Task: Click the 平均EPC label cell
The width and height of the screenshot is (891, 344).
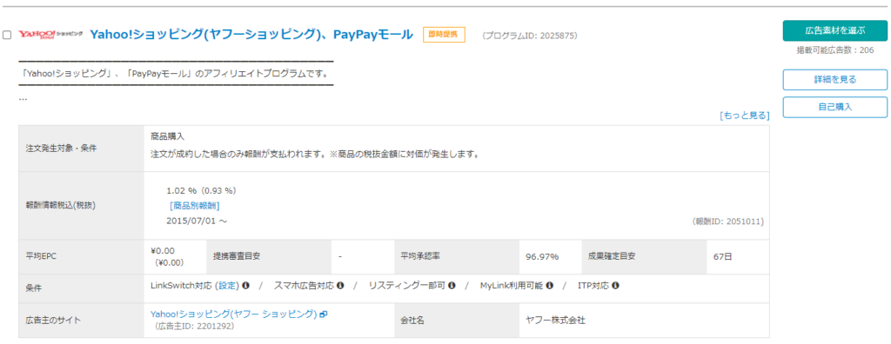Action: point(81,256)
